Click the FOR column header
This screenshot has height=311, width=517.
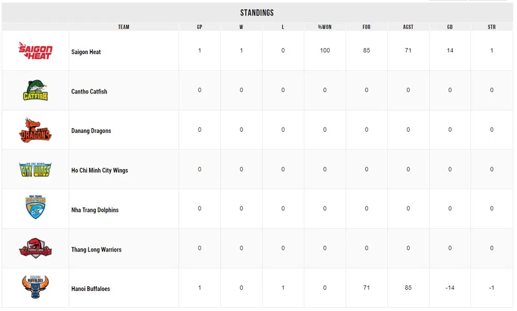pos(367,27)
